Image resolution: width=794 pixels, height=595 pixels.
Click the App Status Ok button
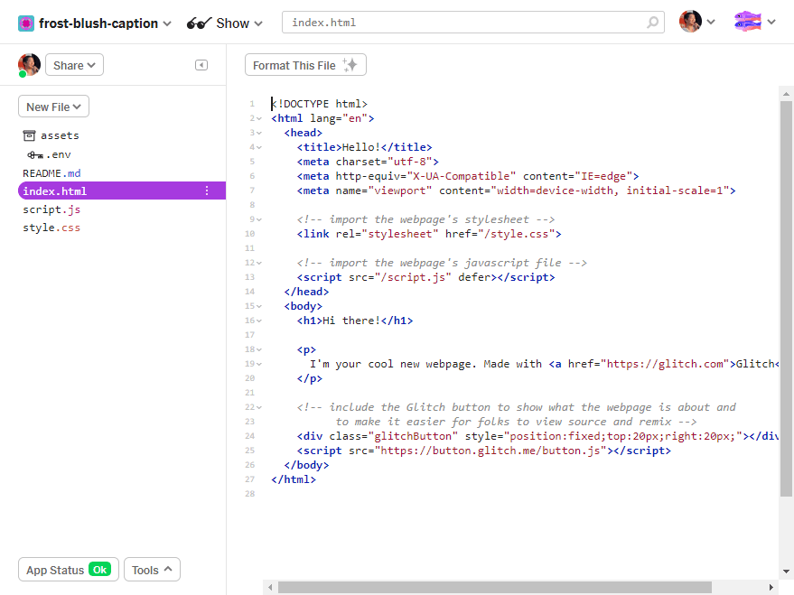[x=69, y=570]
